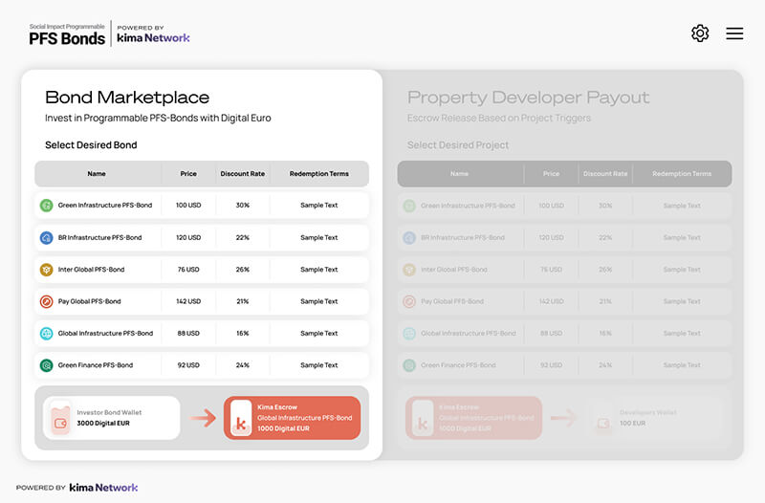Click 142 USD price in Marketplace
Image resolution: width=765 pixels, height=503 pixels.
click(188, 301)
